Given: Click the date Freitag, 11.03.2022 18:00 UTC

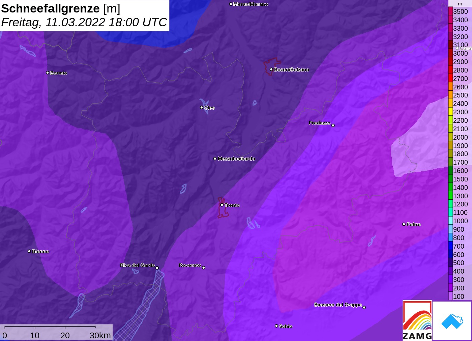Looking at the screenshot, I should pos(84,22).
